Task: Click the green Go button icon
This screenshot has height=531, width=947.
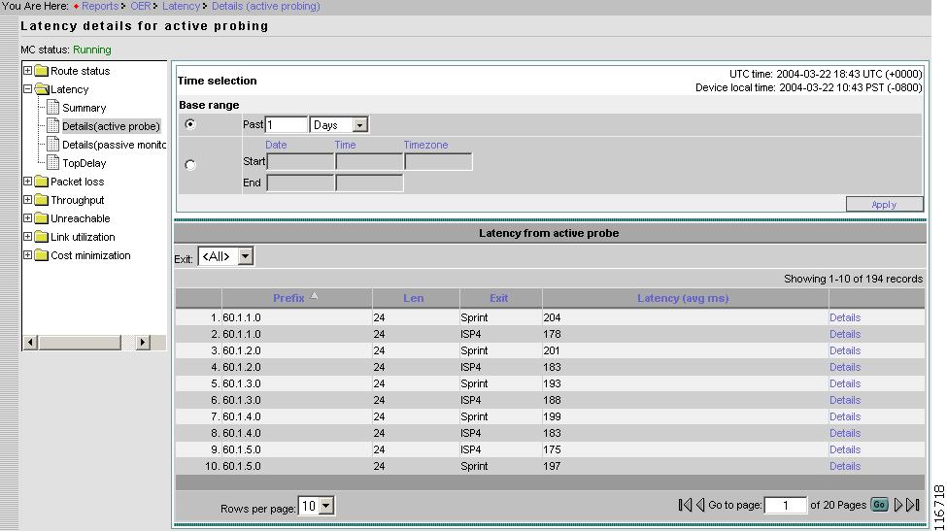Action: [x=879, y=505]
